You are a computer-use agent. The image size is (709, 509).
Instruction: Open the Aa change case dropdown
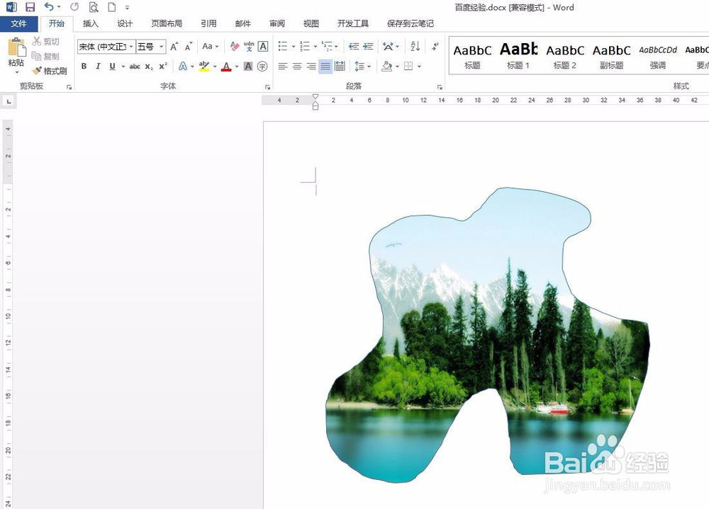(x=211, y=46)
